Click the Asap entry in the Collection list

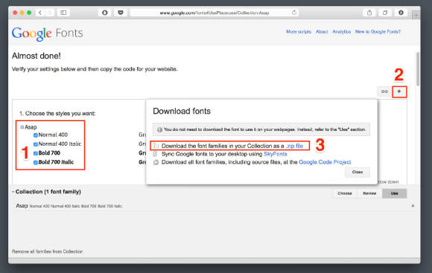22,205
